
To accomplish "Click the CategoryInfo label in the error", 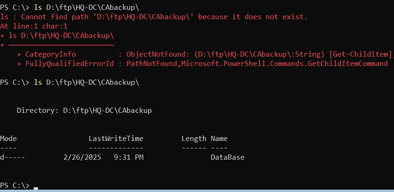I will [51, 54].
